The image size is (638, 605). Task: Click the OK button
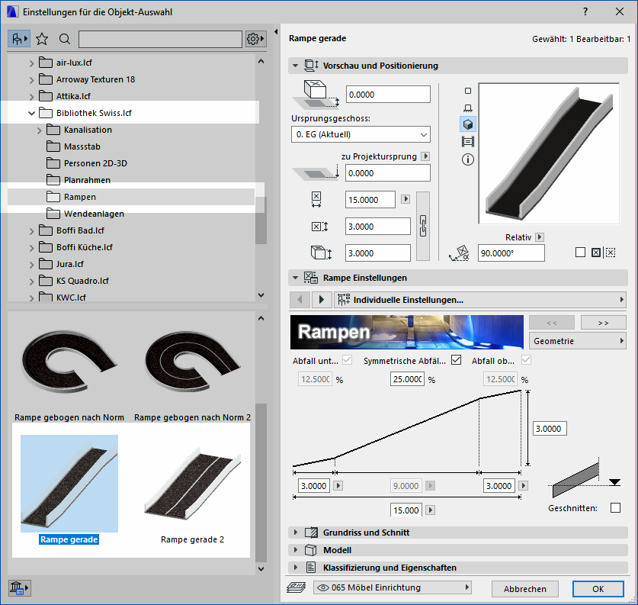(x=598, y=589)
